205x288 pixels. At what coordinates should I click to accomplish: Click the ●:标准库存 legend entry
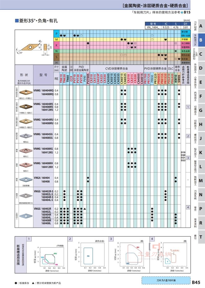(x=22, y=283)
